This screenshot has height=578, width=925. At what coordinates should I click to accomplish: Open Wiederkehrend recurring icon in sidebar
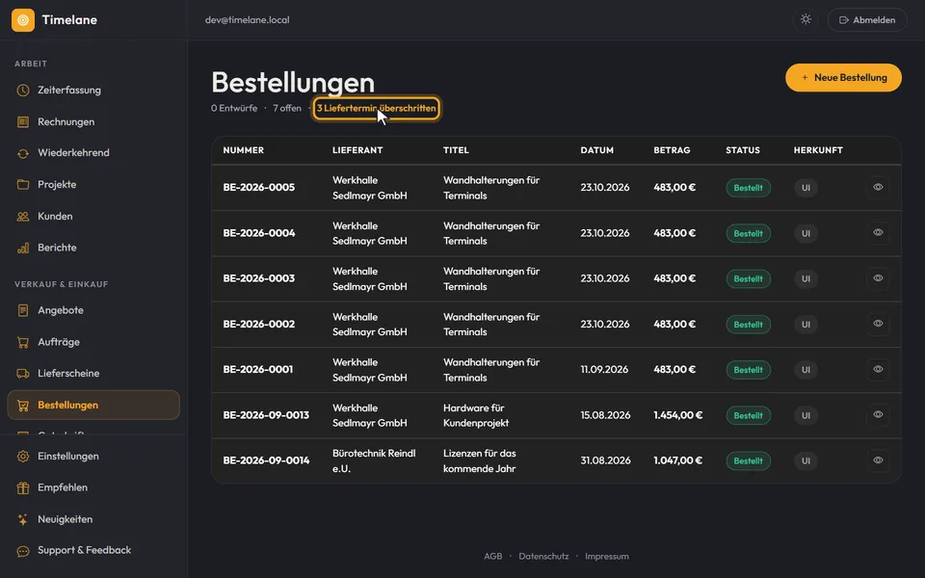23,153
